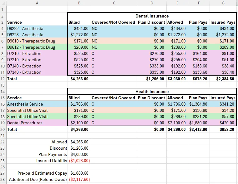This screenshot has height=184, width=238.
Task: Click the $231.20 Plan Pays cell
Action: pyautogui.click(x=199, y=117)
